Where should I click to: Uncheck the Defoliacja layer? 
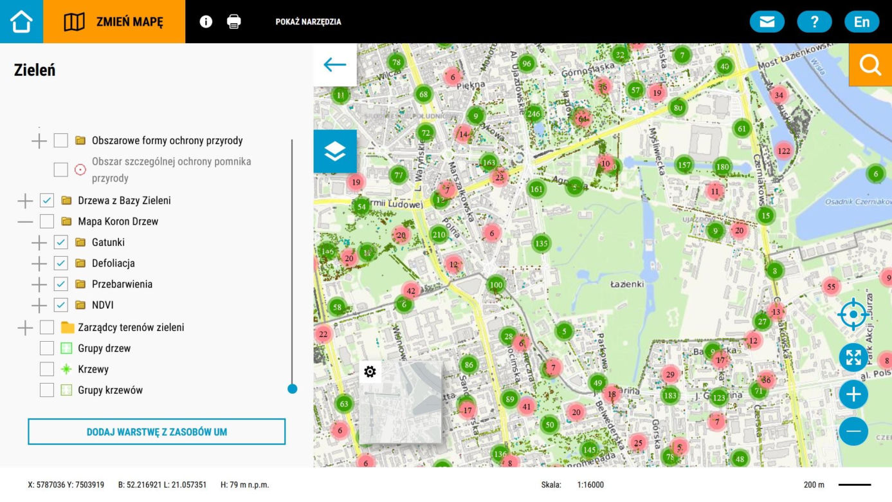[60, 263]
